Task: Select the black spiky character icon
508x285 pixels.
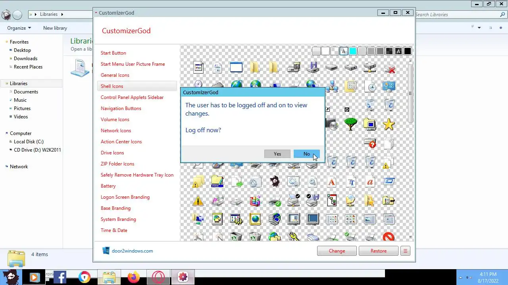Action: [x=274, y=181]
